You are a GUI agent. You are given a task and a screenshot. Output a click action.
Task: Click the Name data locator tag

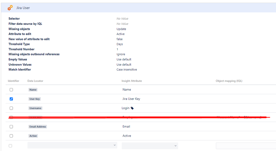[33, 90]
